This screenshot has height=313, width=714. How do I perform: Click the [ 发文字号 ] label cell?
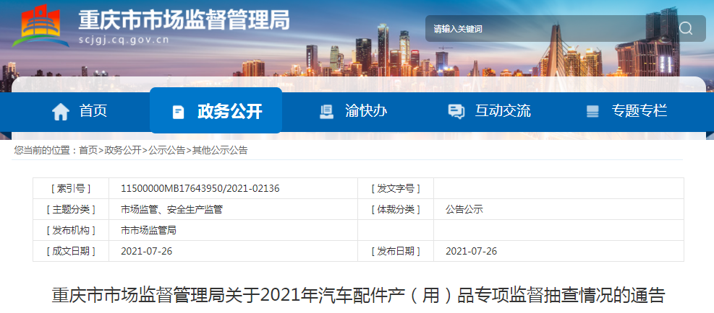pyautogui.click(x=396, y=188)
